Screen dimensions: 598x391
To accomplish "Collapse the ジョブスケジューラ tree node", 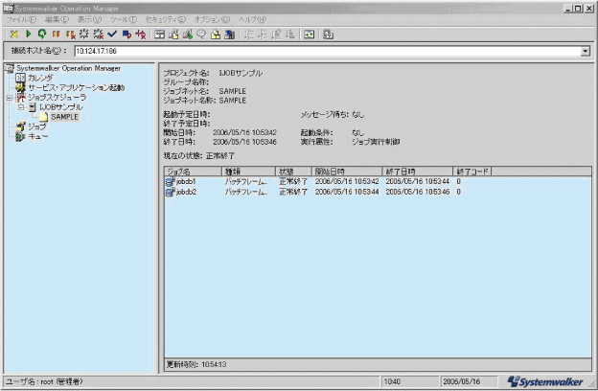I will 10,98.
